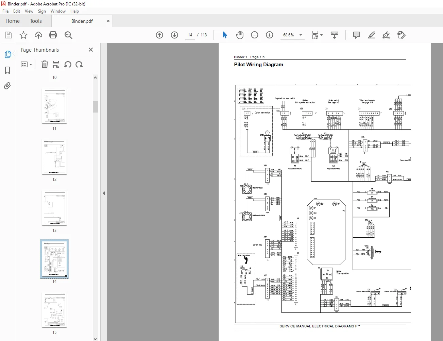Save the file with the floppy disk icon
Viewport: 443px width, 341px height.
pyautogui.click(x=8, y=35)
